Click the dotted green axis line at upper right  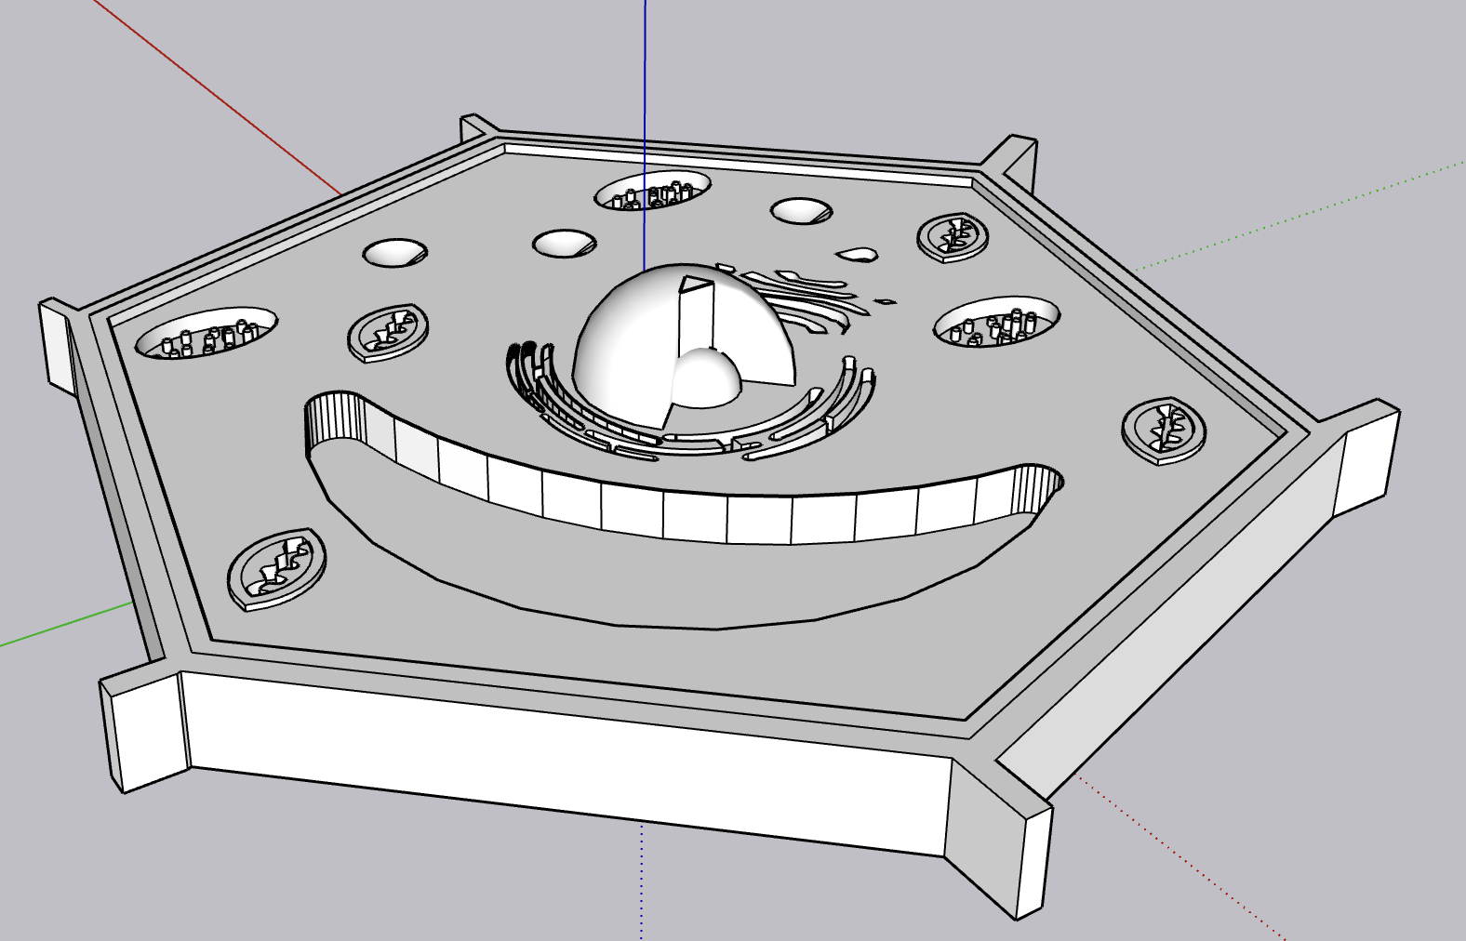tap(1299, 216)
